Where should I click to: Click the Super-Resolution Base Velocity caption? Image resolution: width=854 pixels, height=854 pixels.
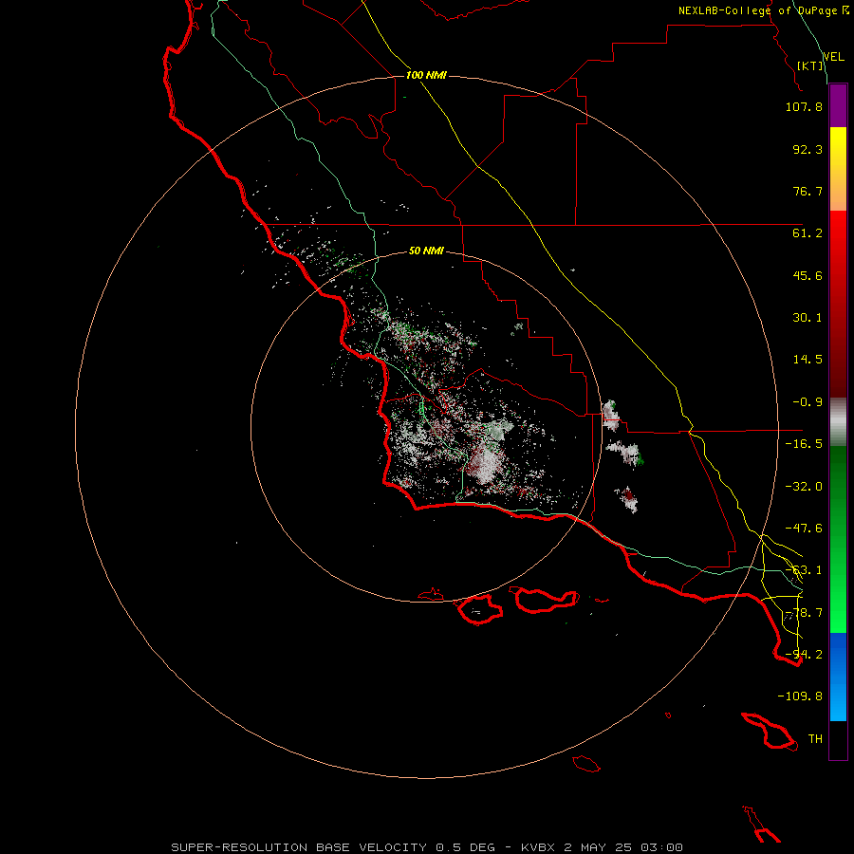click(x=427, y=847)
